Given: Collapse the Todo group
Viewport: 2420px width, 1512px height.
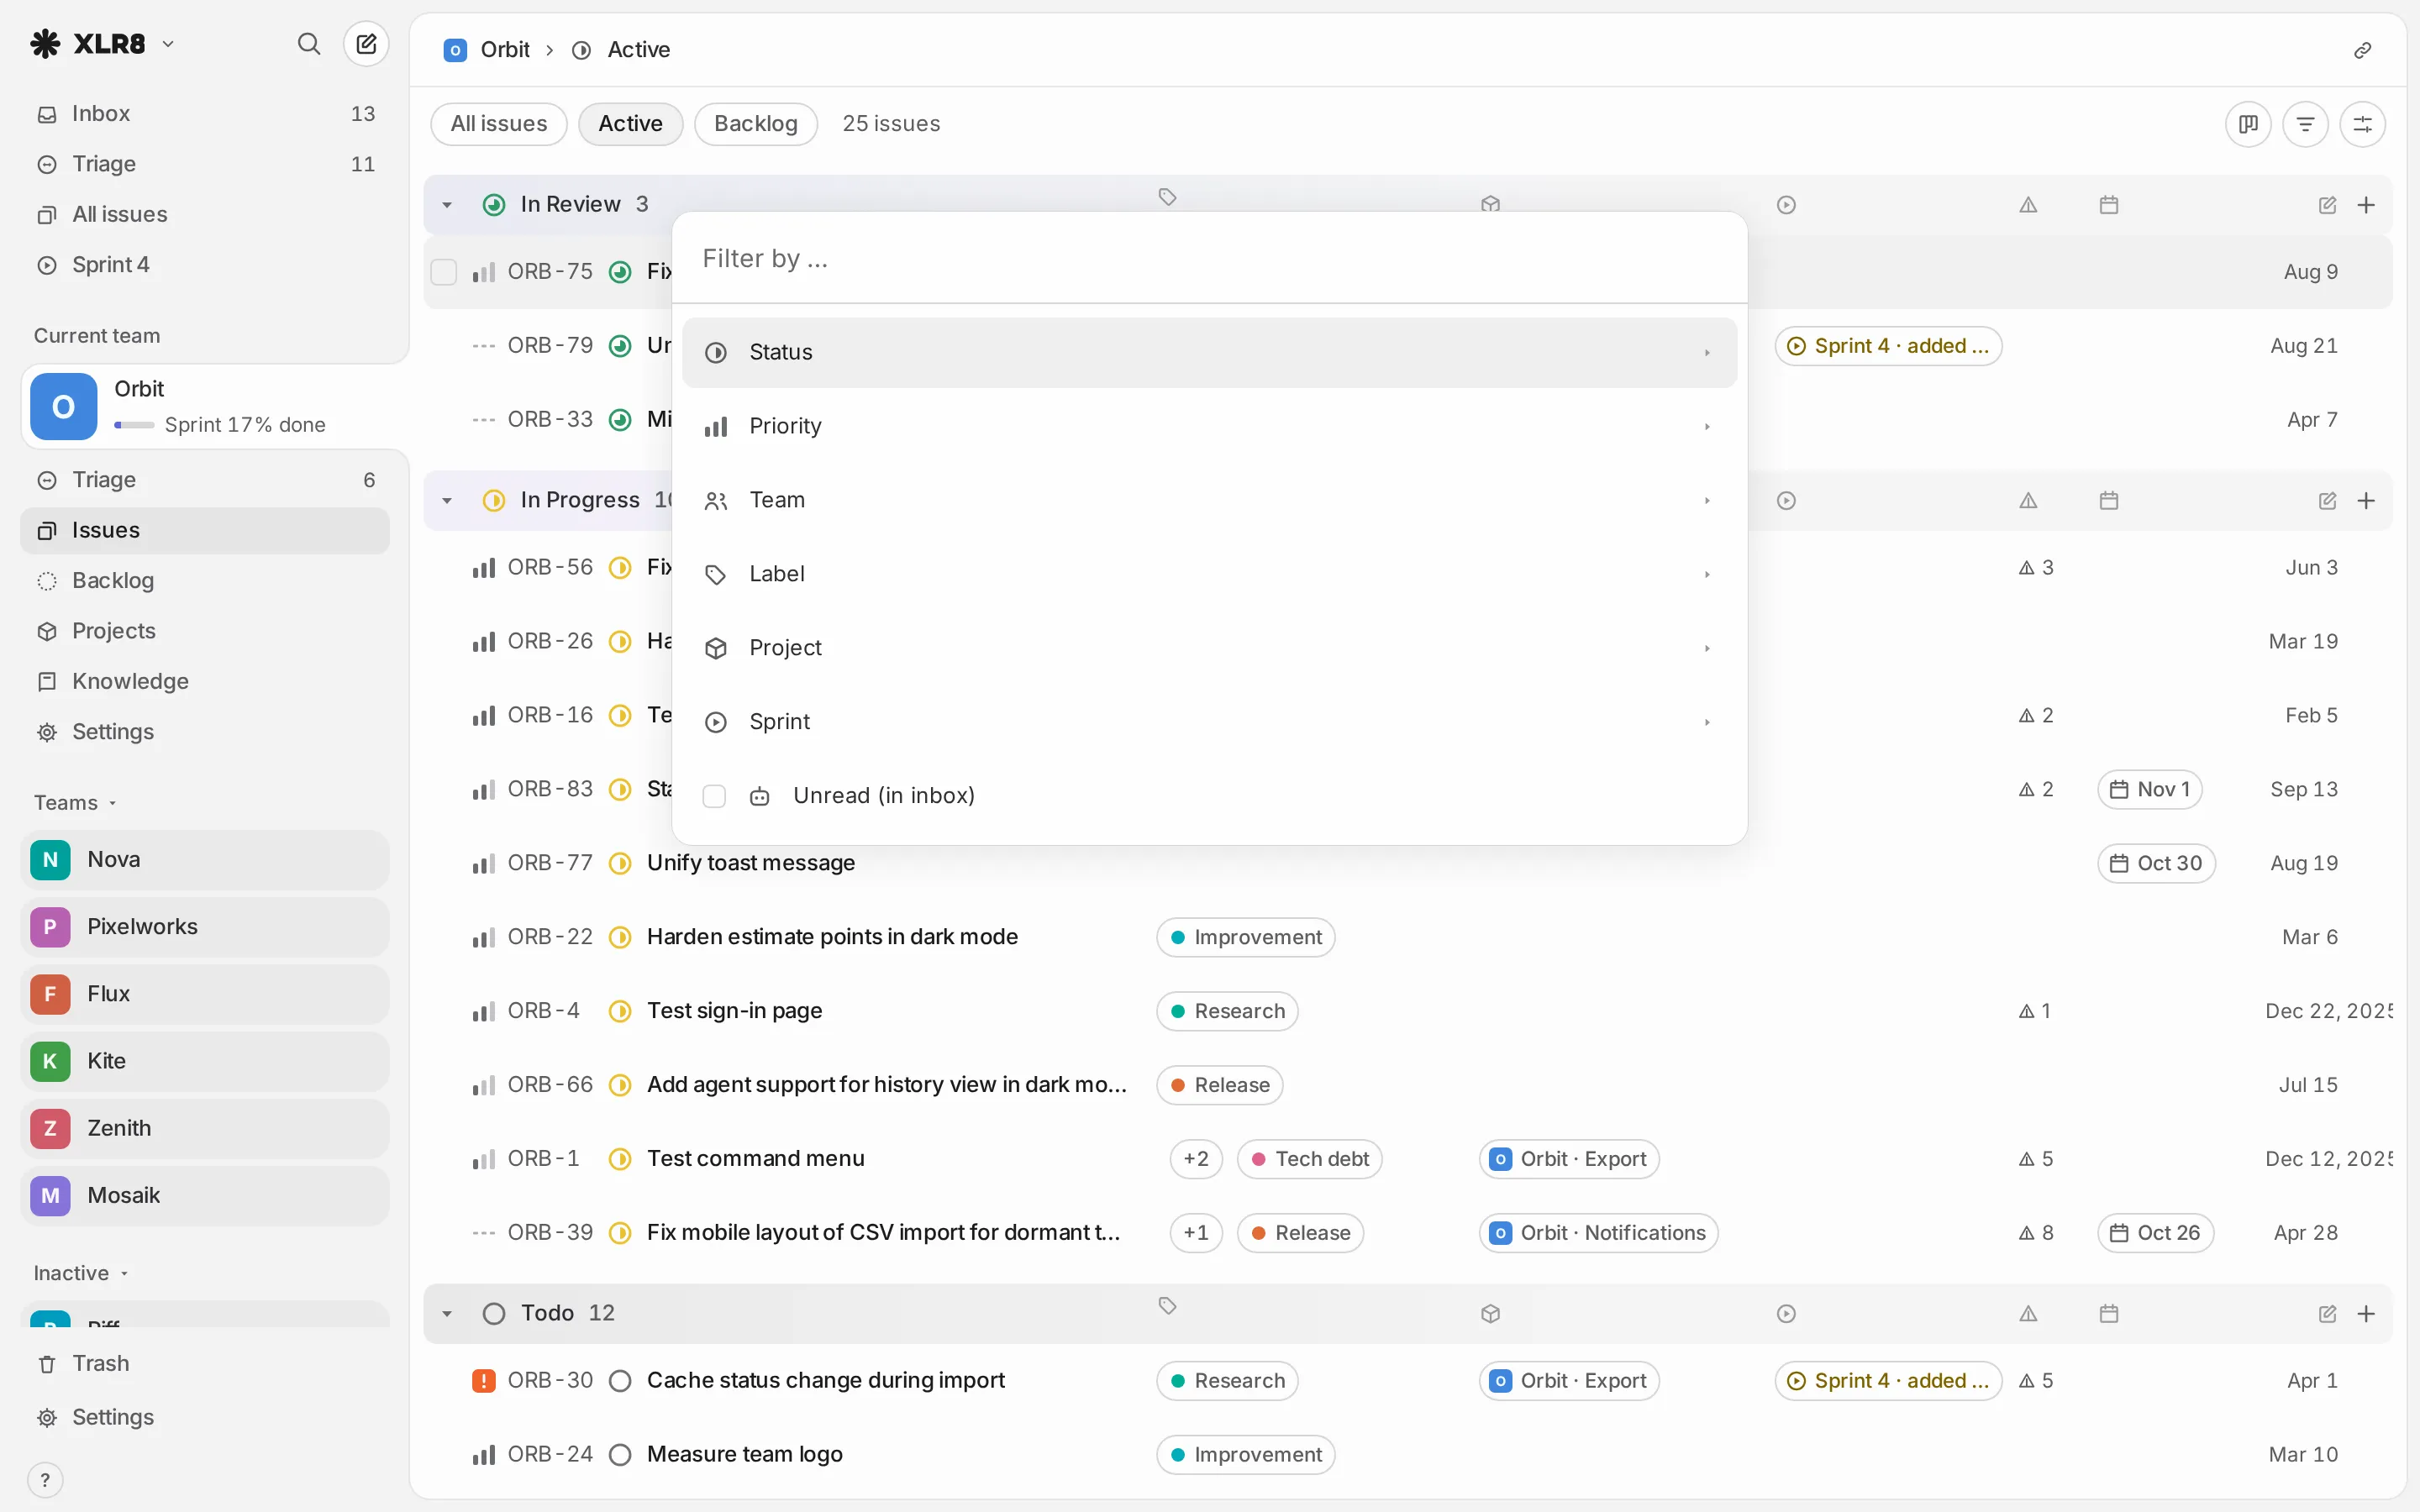Looking at the screenshot, I should pyautogui.click(x=447, y=1313).
